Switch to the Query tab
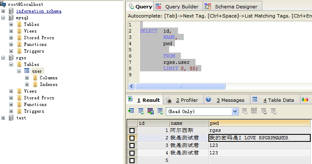312x164 pixels. 140,7
